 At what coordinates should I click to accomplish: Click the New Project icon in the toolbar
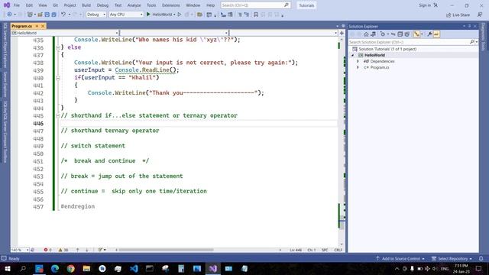point(30,15)
